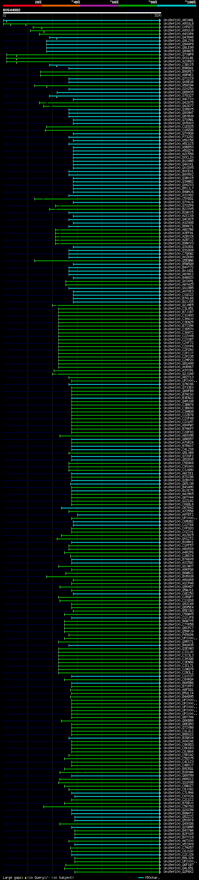Click the cyan ~100% identity color band
Screen dimensions: 199x880
click(177, 6)
